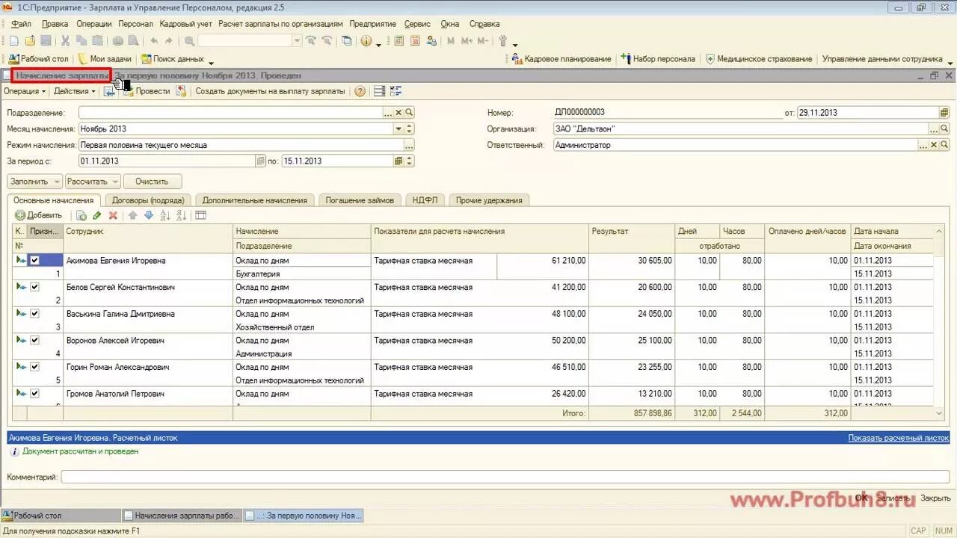The width and height of the screenshot is (957, 538).
Task: Uncheck the checkbox for Горин Роман Александрович
Action: pos(34,367)
